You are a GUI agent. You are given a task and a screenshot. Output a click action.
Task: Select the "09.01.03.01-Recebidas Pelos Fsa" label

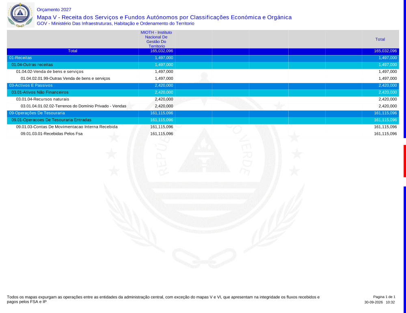click(52, 134)
